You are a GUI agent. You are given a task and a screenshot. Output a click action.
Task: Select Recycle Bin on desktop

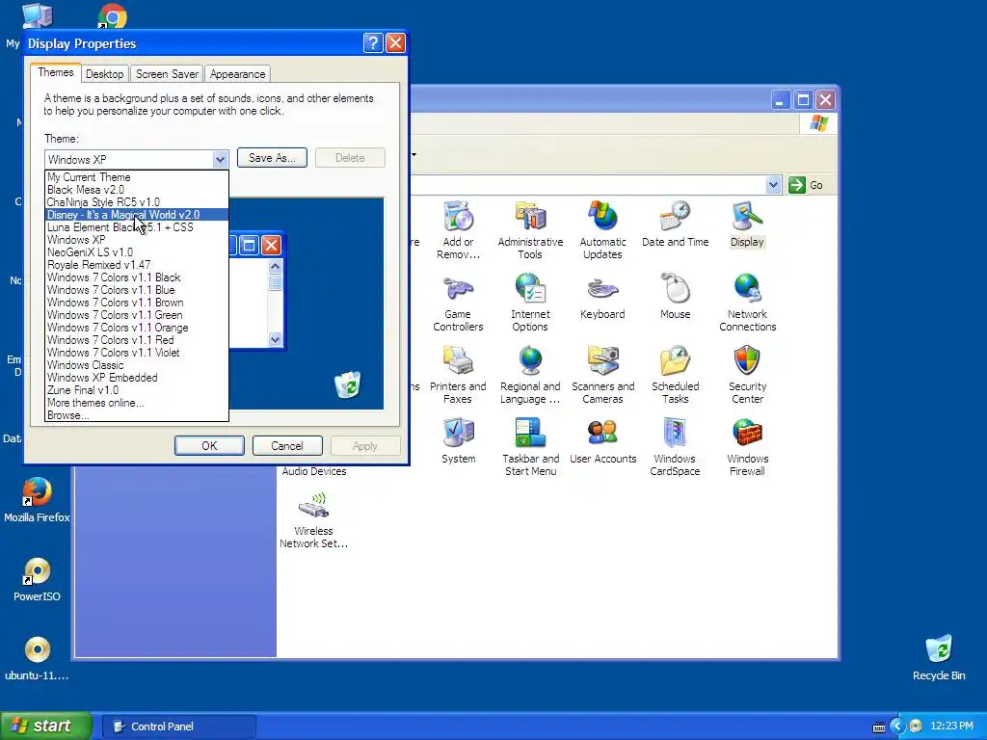coord(939,657)
